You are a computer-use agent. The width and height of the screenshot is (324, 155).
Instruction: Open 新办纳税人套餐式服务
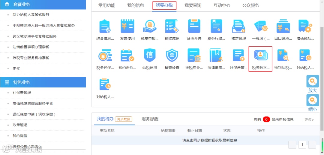point(31,15)
